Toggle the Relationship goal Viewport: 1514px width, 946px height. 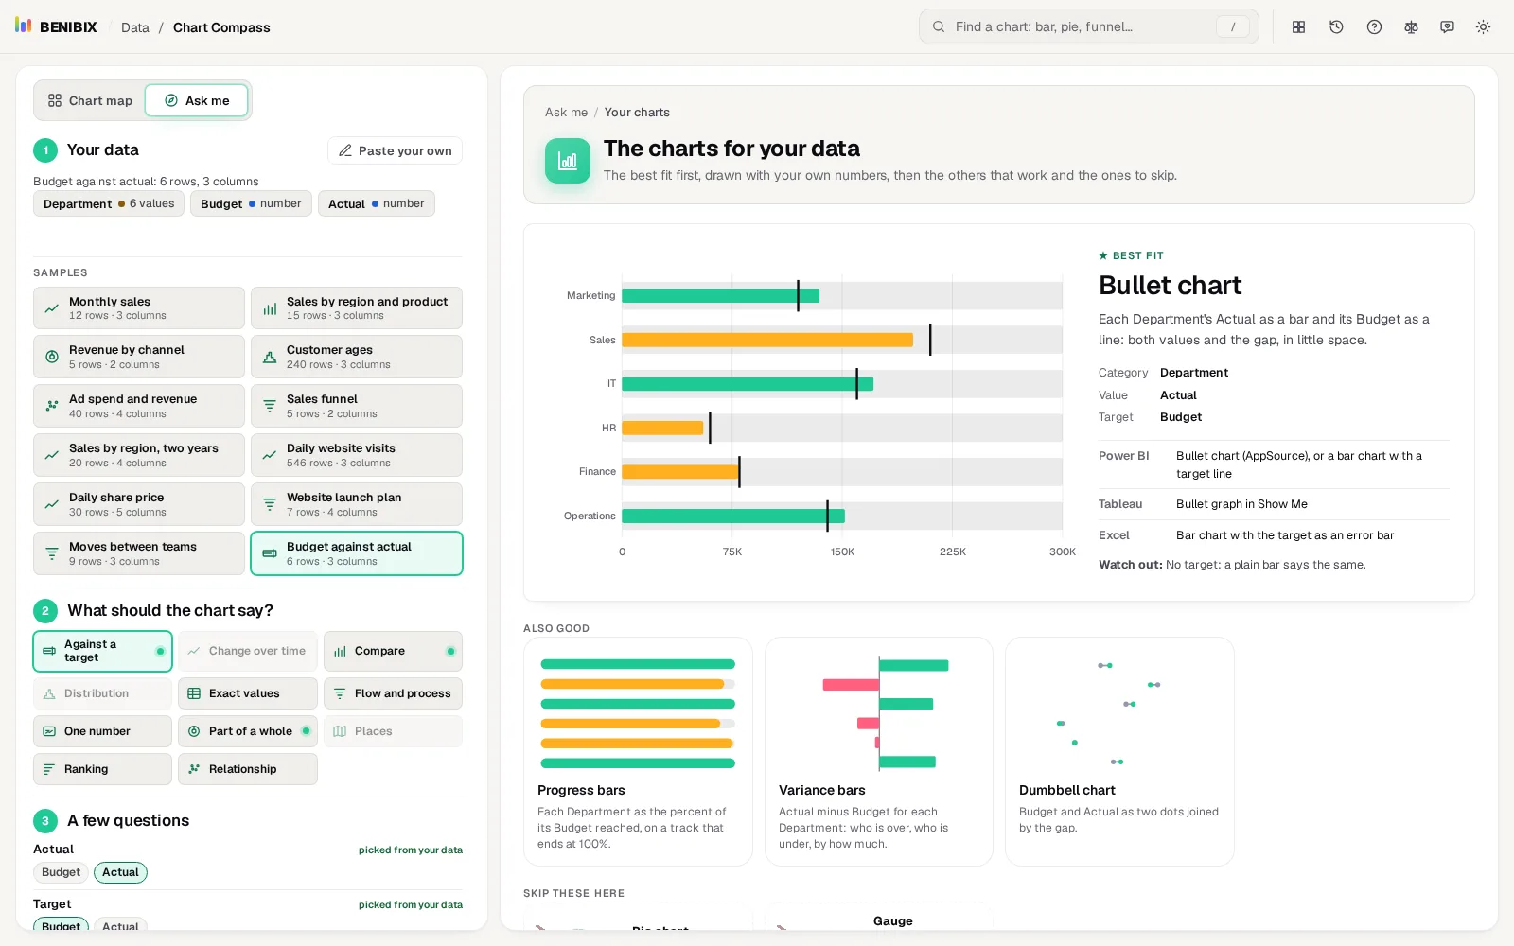tap(248, 769)
